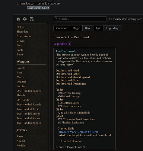This screenshot has height=151, width=143.
Task: Browse Two-Handed Ranged weapons
Action: click(29, 123)
